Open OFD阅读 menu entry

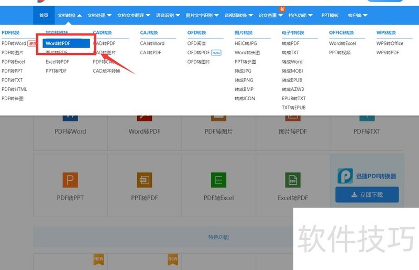(x=196, y=43)
